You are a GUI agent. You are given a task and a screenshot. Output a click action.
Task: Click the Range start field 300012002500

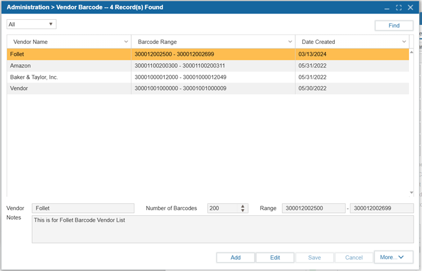coord(313,208)
